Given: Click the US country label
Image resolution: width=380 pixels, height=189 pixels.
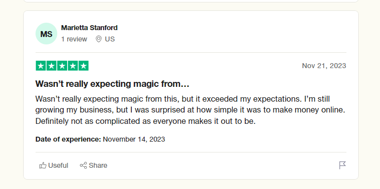Looking at the screenshot, I should tap(110, 39).
